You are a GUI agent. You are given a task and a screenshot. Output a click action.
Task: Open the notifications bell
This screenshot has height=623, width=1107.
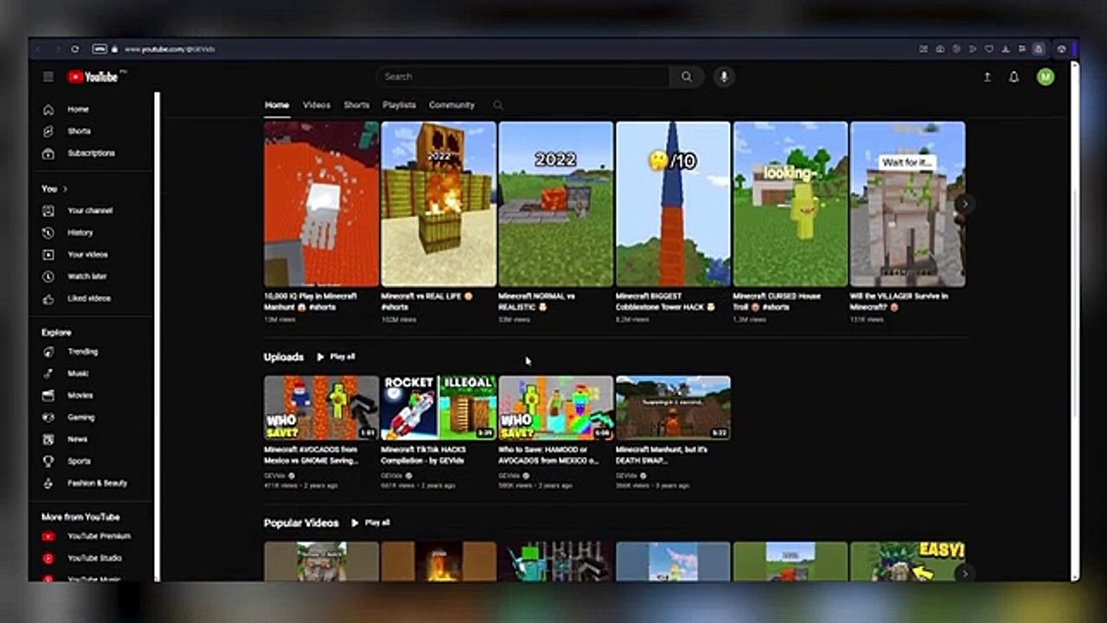pyautogui.click(x=1014, y=77)
